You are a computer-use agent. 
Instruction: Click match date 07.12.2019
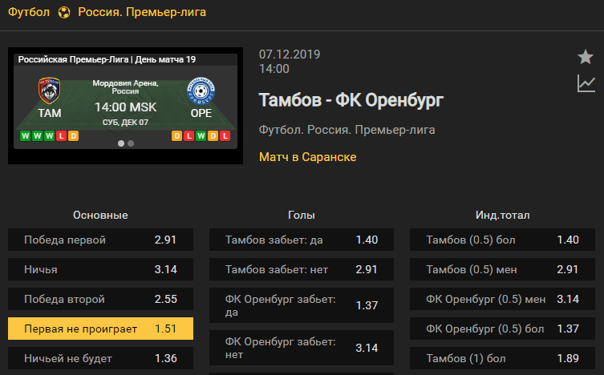point(290,54)
